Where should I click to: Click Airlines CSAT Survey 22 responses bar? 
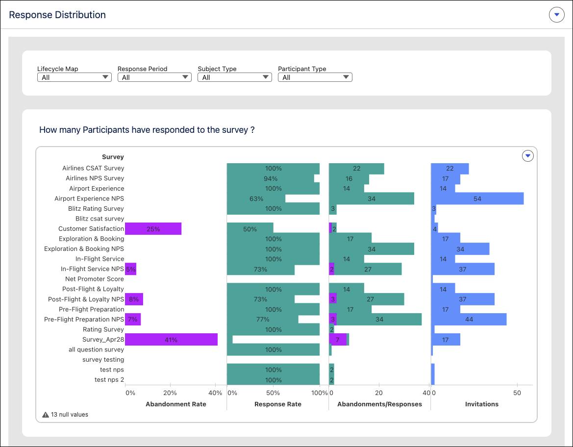click(x=357, y=169)
